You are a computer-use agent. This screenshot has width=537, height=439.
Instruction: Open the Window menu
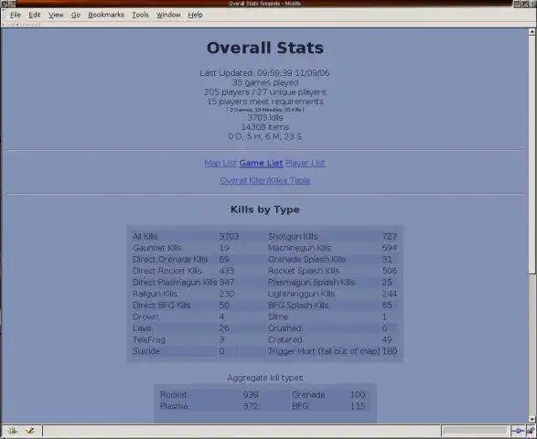coord(168,15)
